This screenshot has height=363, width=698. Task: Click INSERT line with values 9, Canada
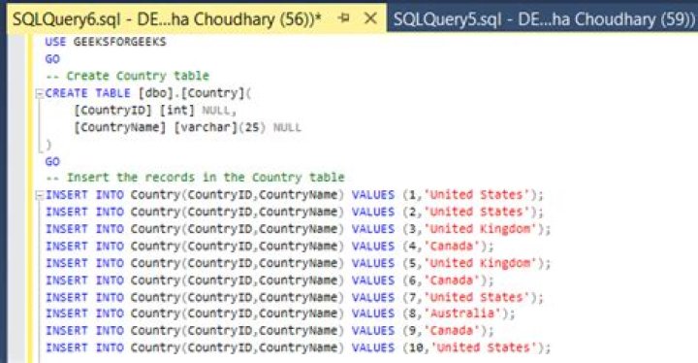(270, 331)
